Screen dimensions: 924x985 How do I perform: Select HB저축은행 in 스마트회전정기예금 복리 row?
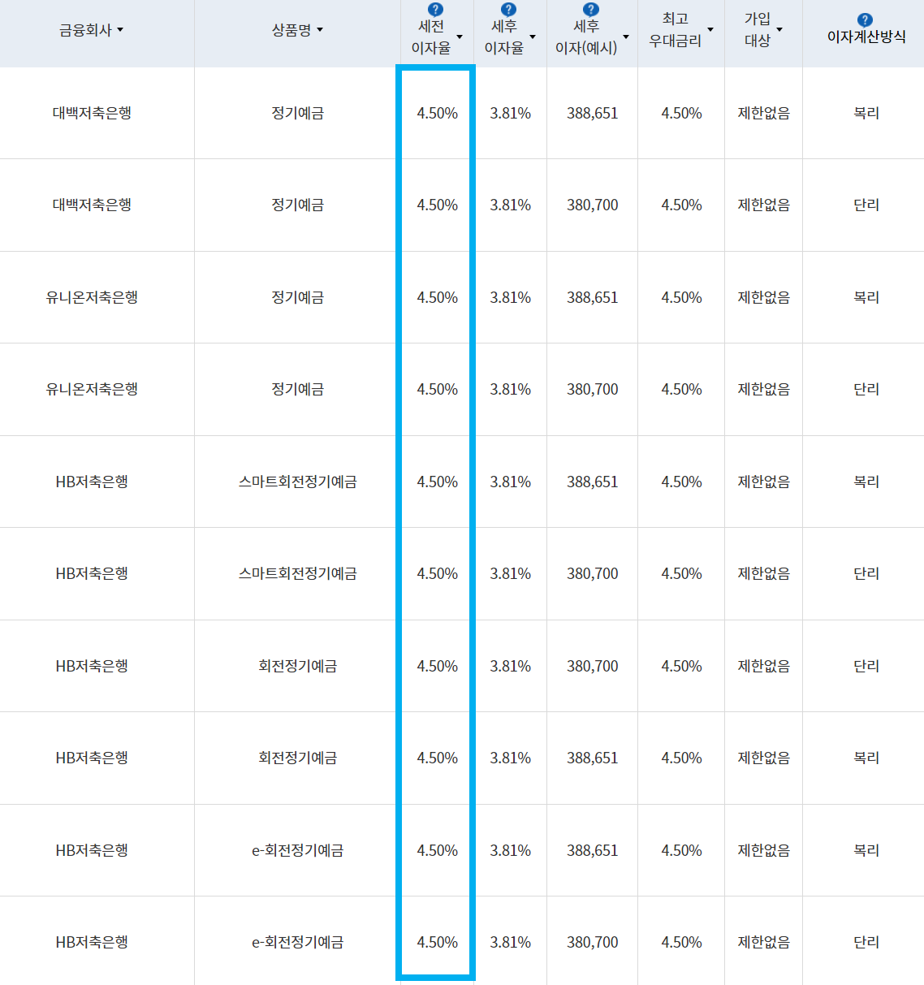pyautogui.click(x=92, y=482)
